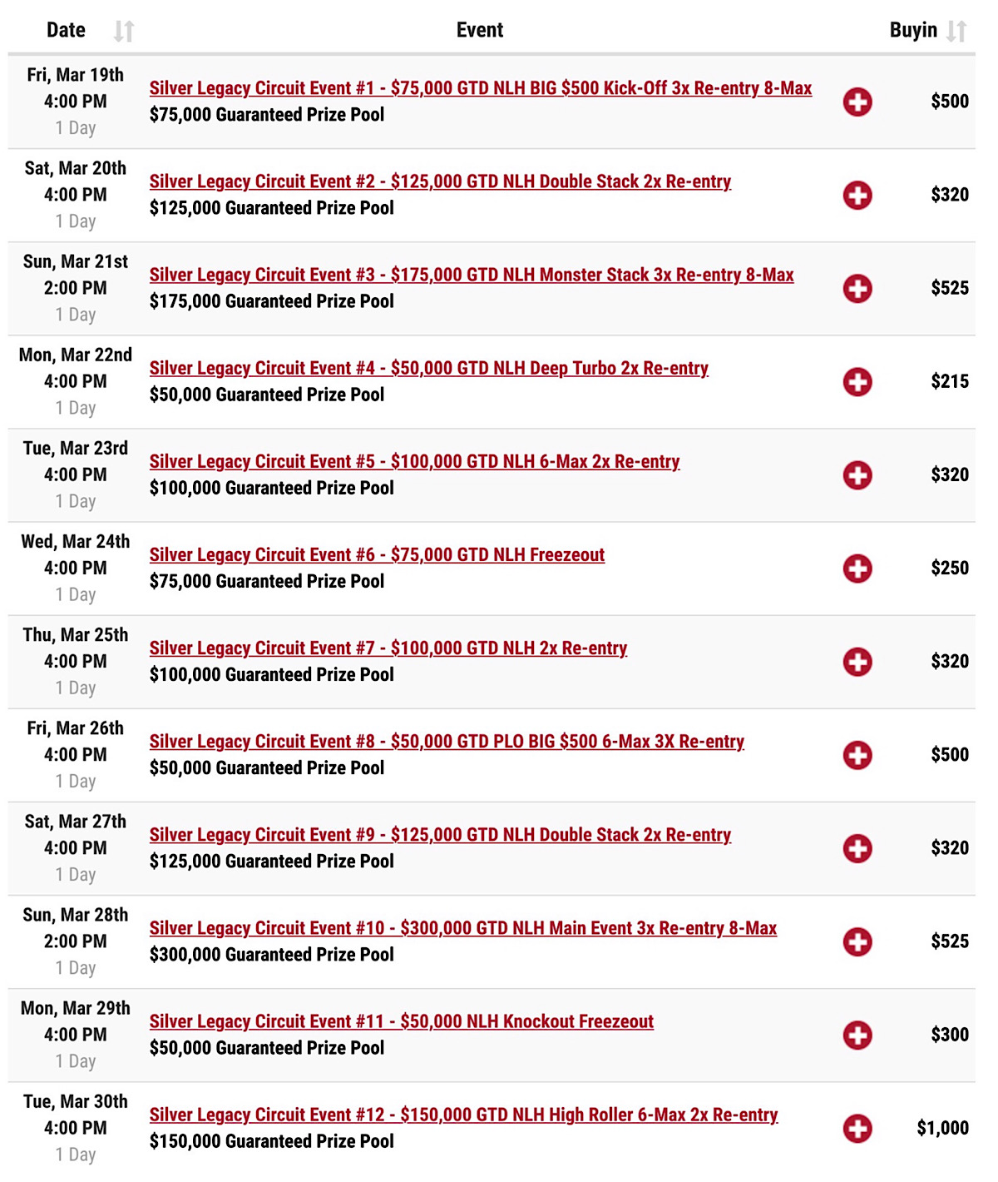Expand Event #7 row plus icon
The image size is (998, 1182).
(857, 662)
